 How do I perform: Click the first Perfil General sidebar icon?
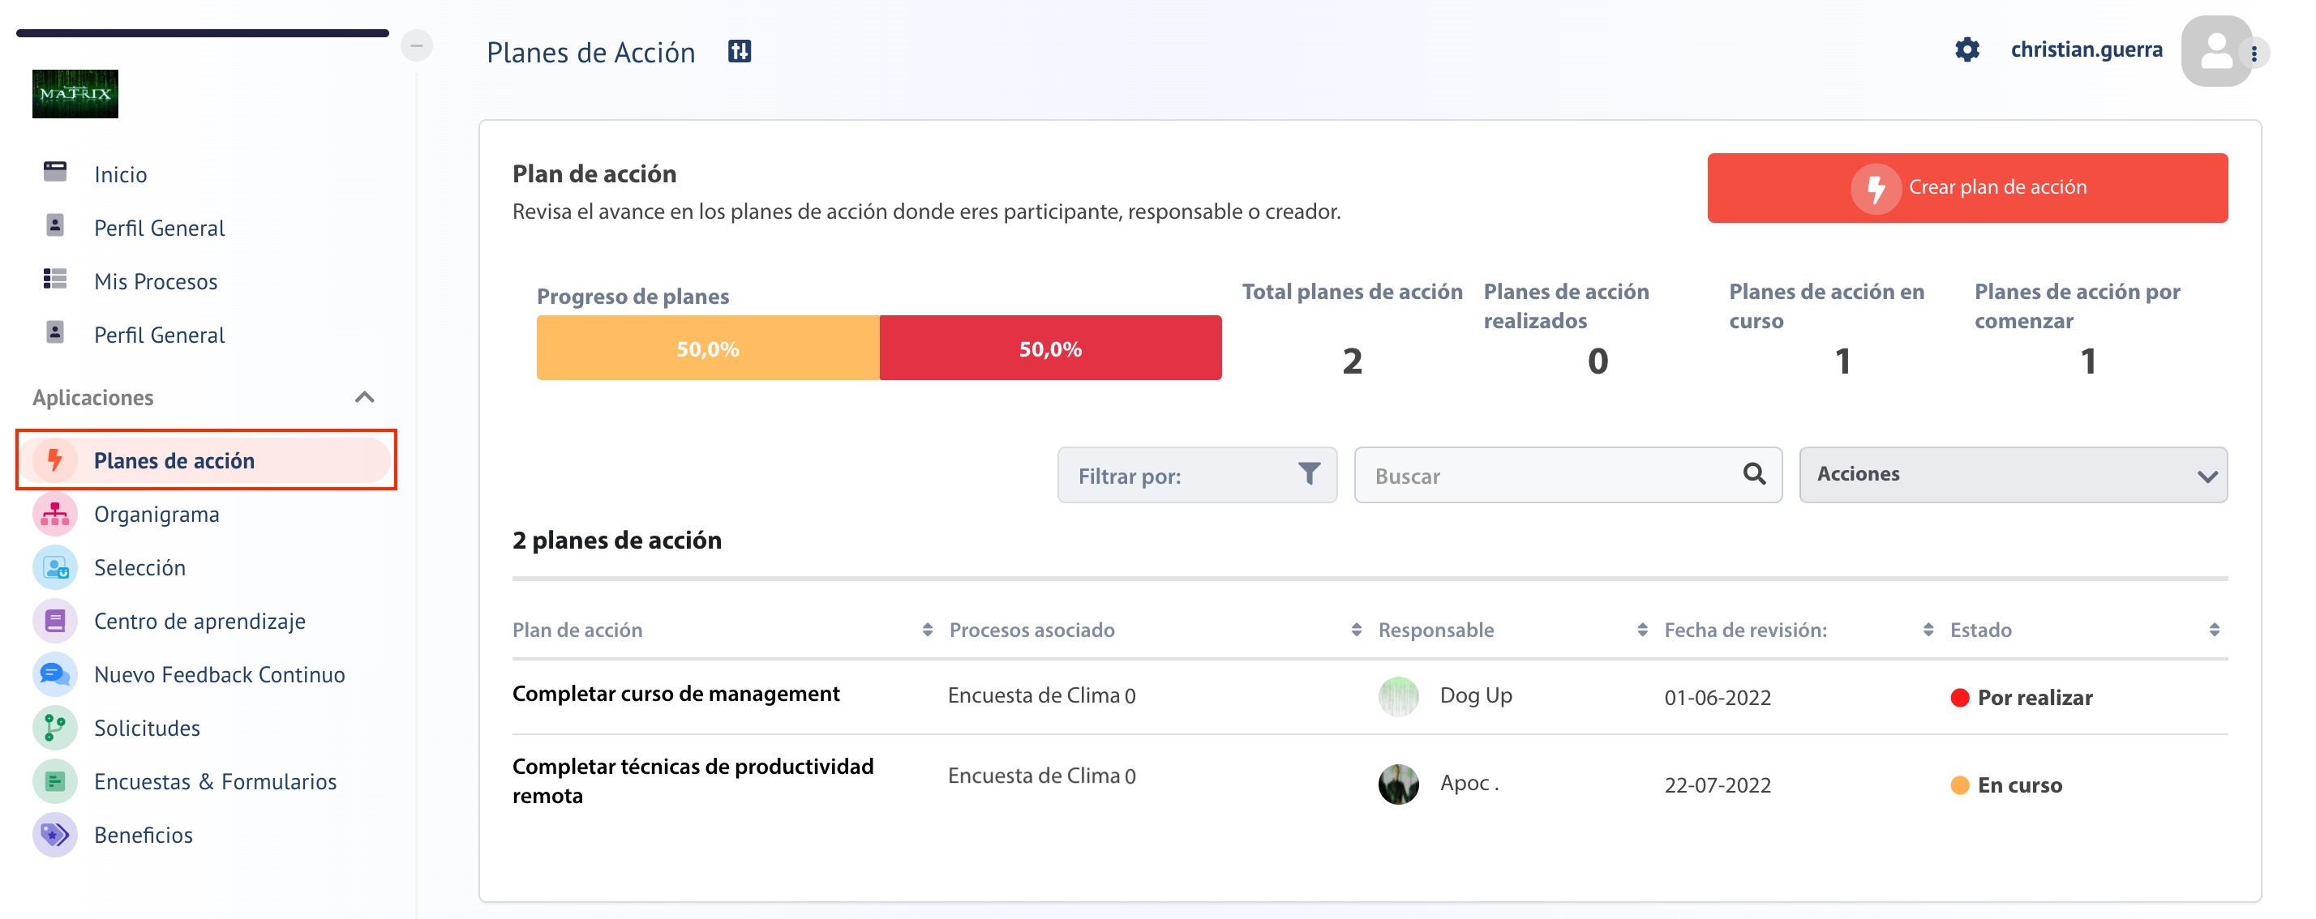(55, 225)
